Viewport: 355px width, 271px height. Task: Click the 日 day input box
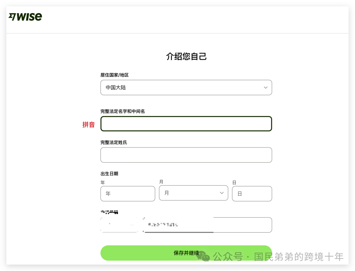pos(252,193)
